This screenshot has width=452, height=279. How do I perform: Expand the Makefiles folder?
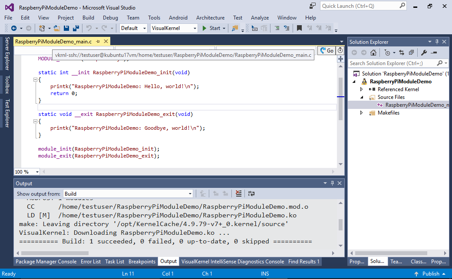pyautogui.click(x=362, y=112)
